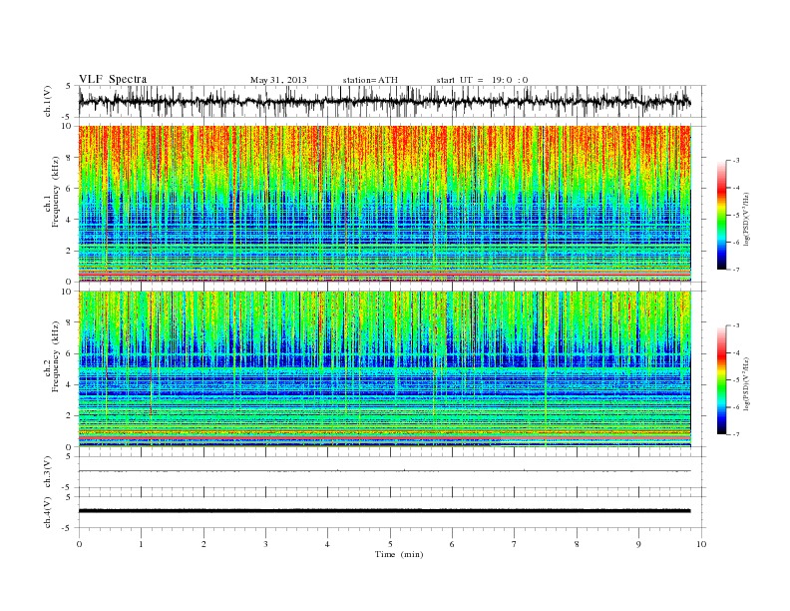Click the "2" tick label on time axis
Screen dimensions: 790x611
tap(203, 544)
